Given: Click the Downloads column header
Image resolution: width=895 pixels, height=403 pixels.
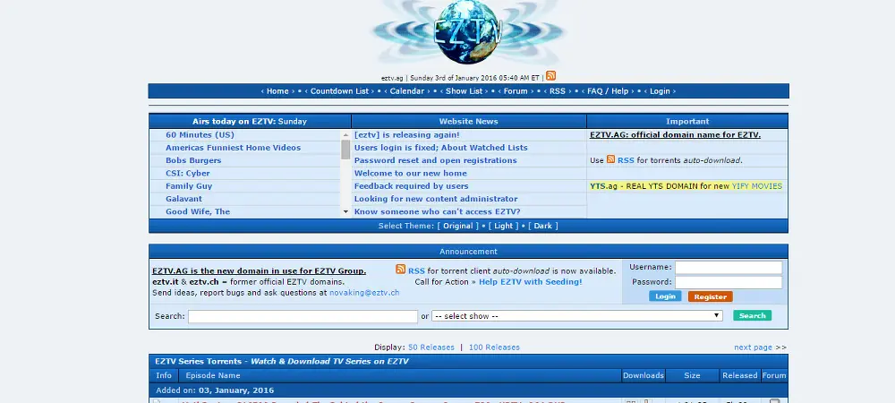Looking at the screenshot, I should (x=644, y=375).
